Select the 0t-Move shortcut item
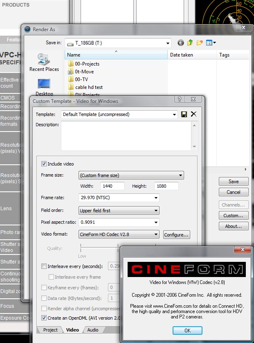The height and width of the screenshot is (343, 254). coord(81,72)
